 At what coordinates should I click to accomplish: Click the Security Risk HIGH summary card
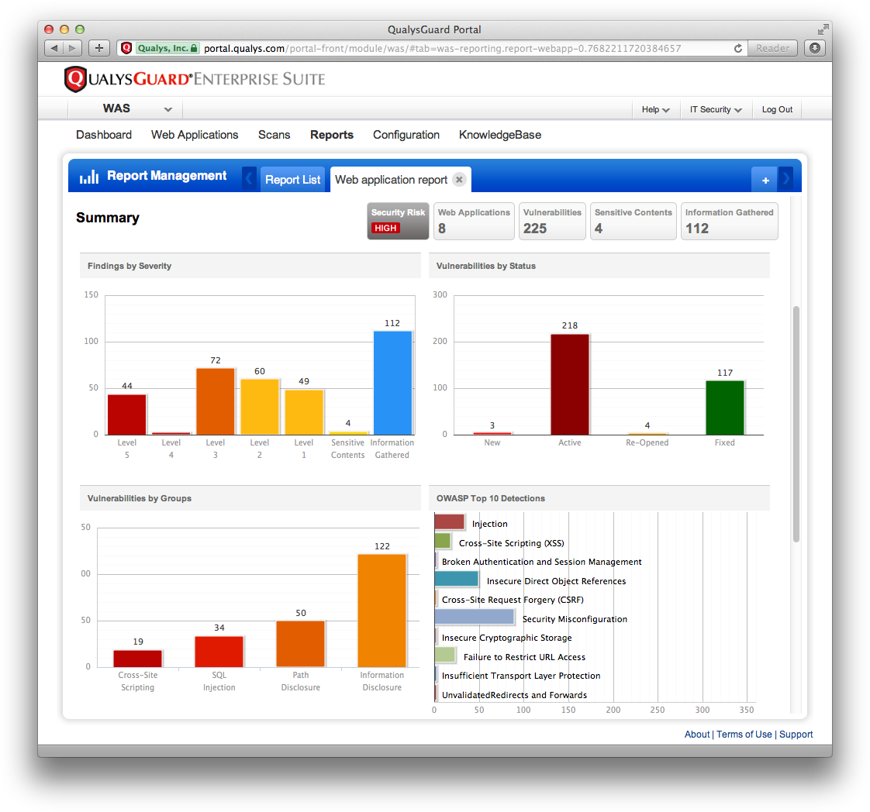tap(398, 221)
